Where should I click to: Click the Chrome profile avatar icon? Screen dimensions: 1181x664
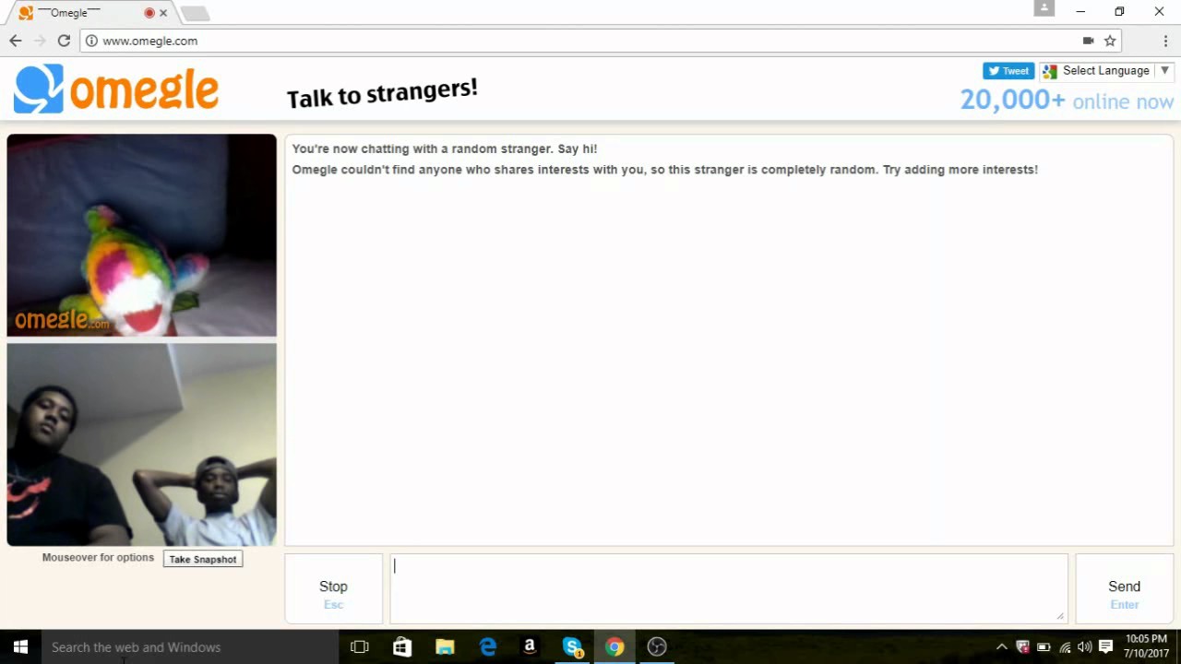click(x=1044, y=8)
